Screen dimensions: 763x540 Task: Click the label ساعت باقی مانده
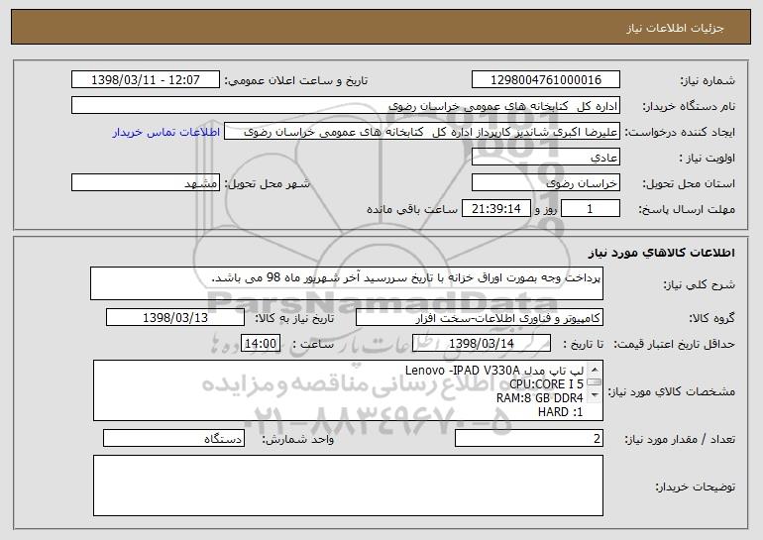pyautogui.click(x=412, y=210)
